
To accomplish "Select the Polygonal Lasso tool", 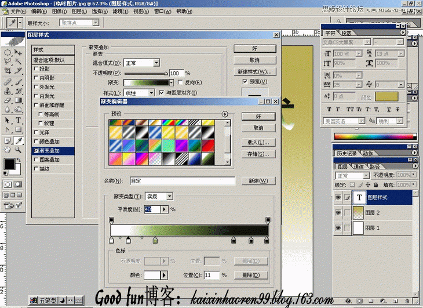I will point(8,61).
